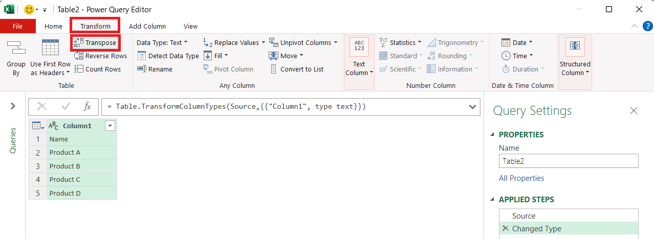
Task: Click the Transpose button
Action: pos(96,43)
